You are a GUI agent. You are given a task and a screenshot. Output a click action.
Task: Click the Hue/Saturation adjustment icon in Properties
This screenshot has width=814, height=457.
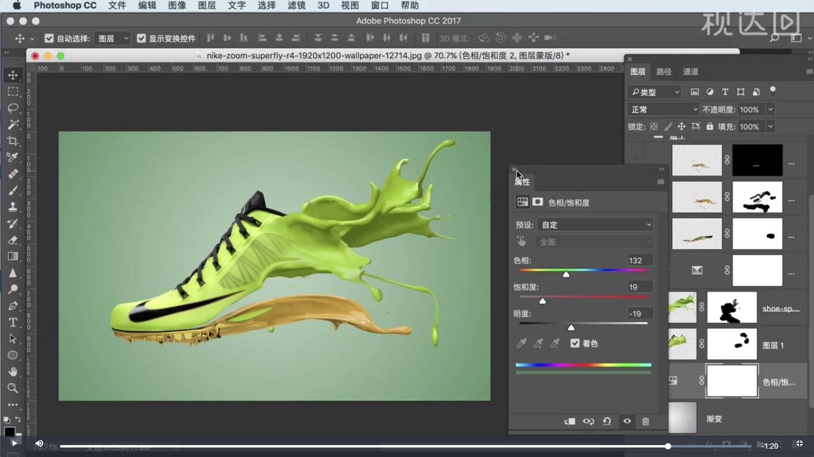[523, 202]
